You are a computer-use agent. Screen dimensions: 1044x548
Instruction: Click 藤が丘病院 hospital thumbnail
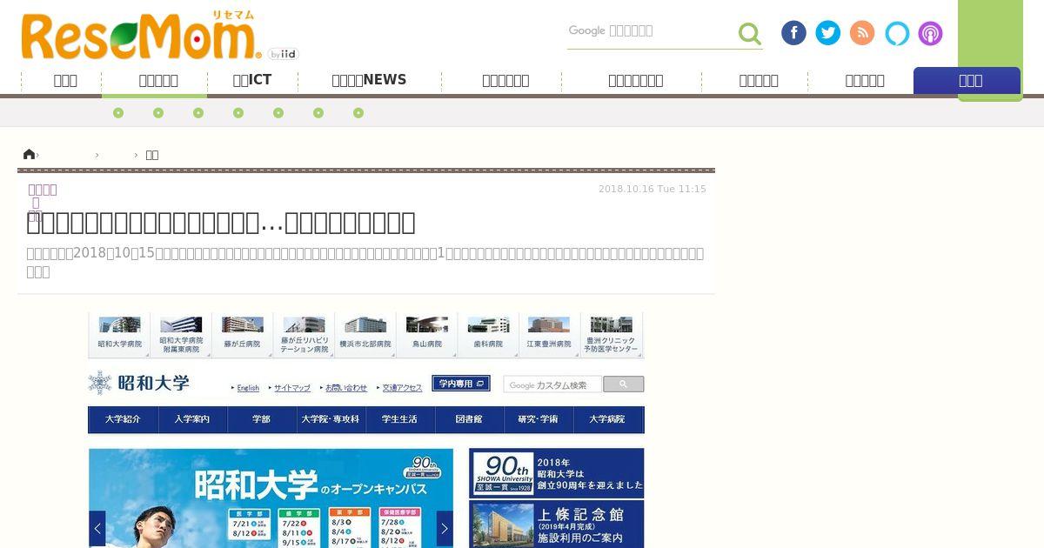(x=242, y=335)
